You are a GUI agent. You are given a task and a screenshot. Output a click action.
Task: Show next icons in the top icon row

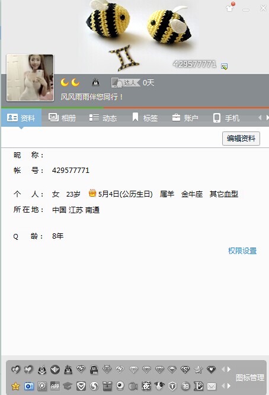(x=229, y=370)
